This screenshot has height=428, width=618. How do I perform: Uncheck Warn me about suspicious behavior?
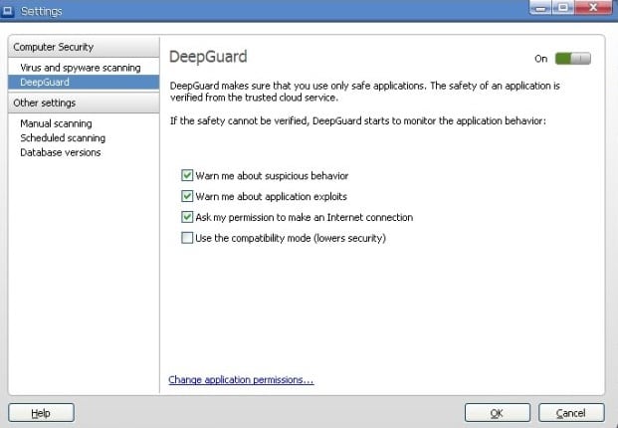tap(187, 175)
